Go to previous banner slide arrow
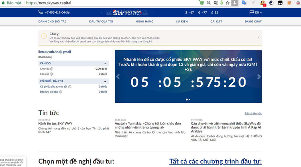Screen dimensions: 301x167 click(118, 76)
